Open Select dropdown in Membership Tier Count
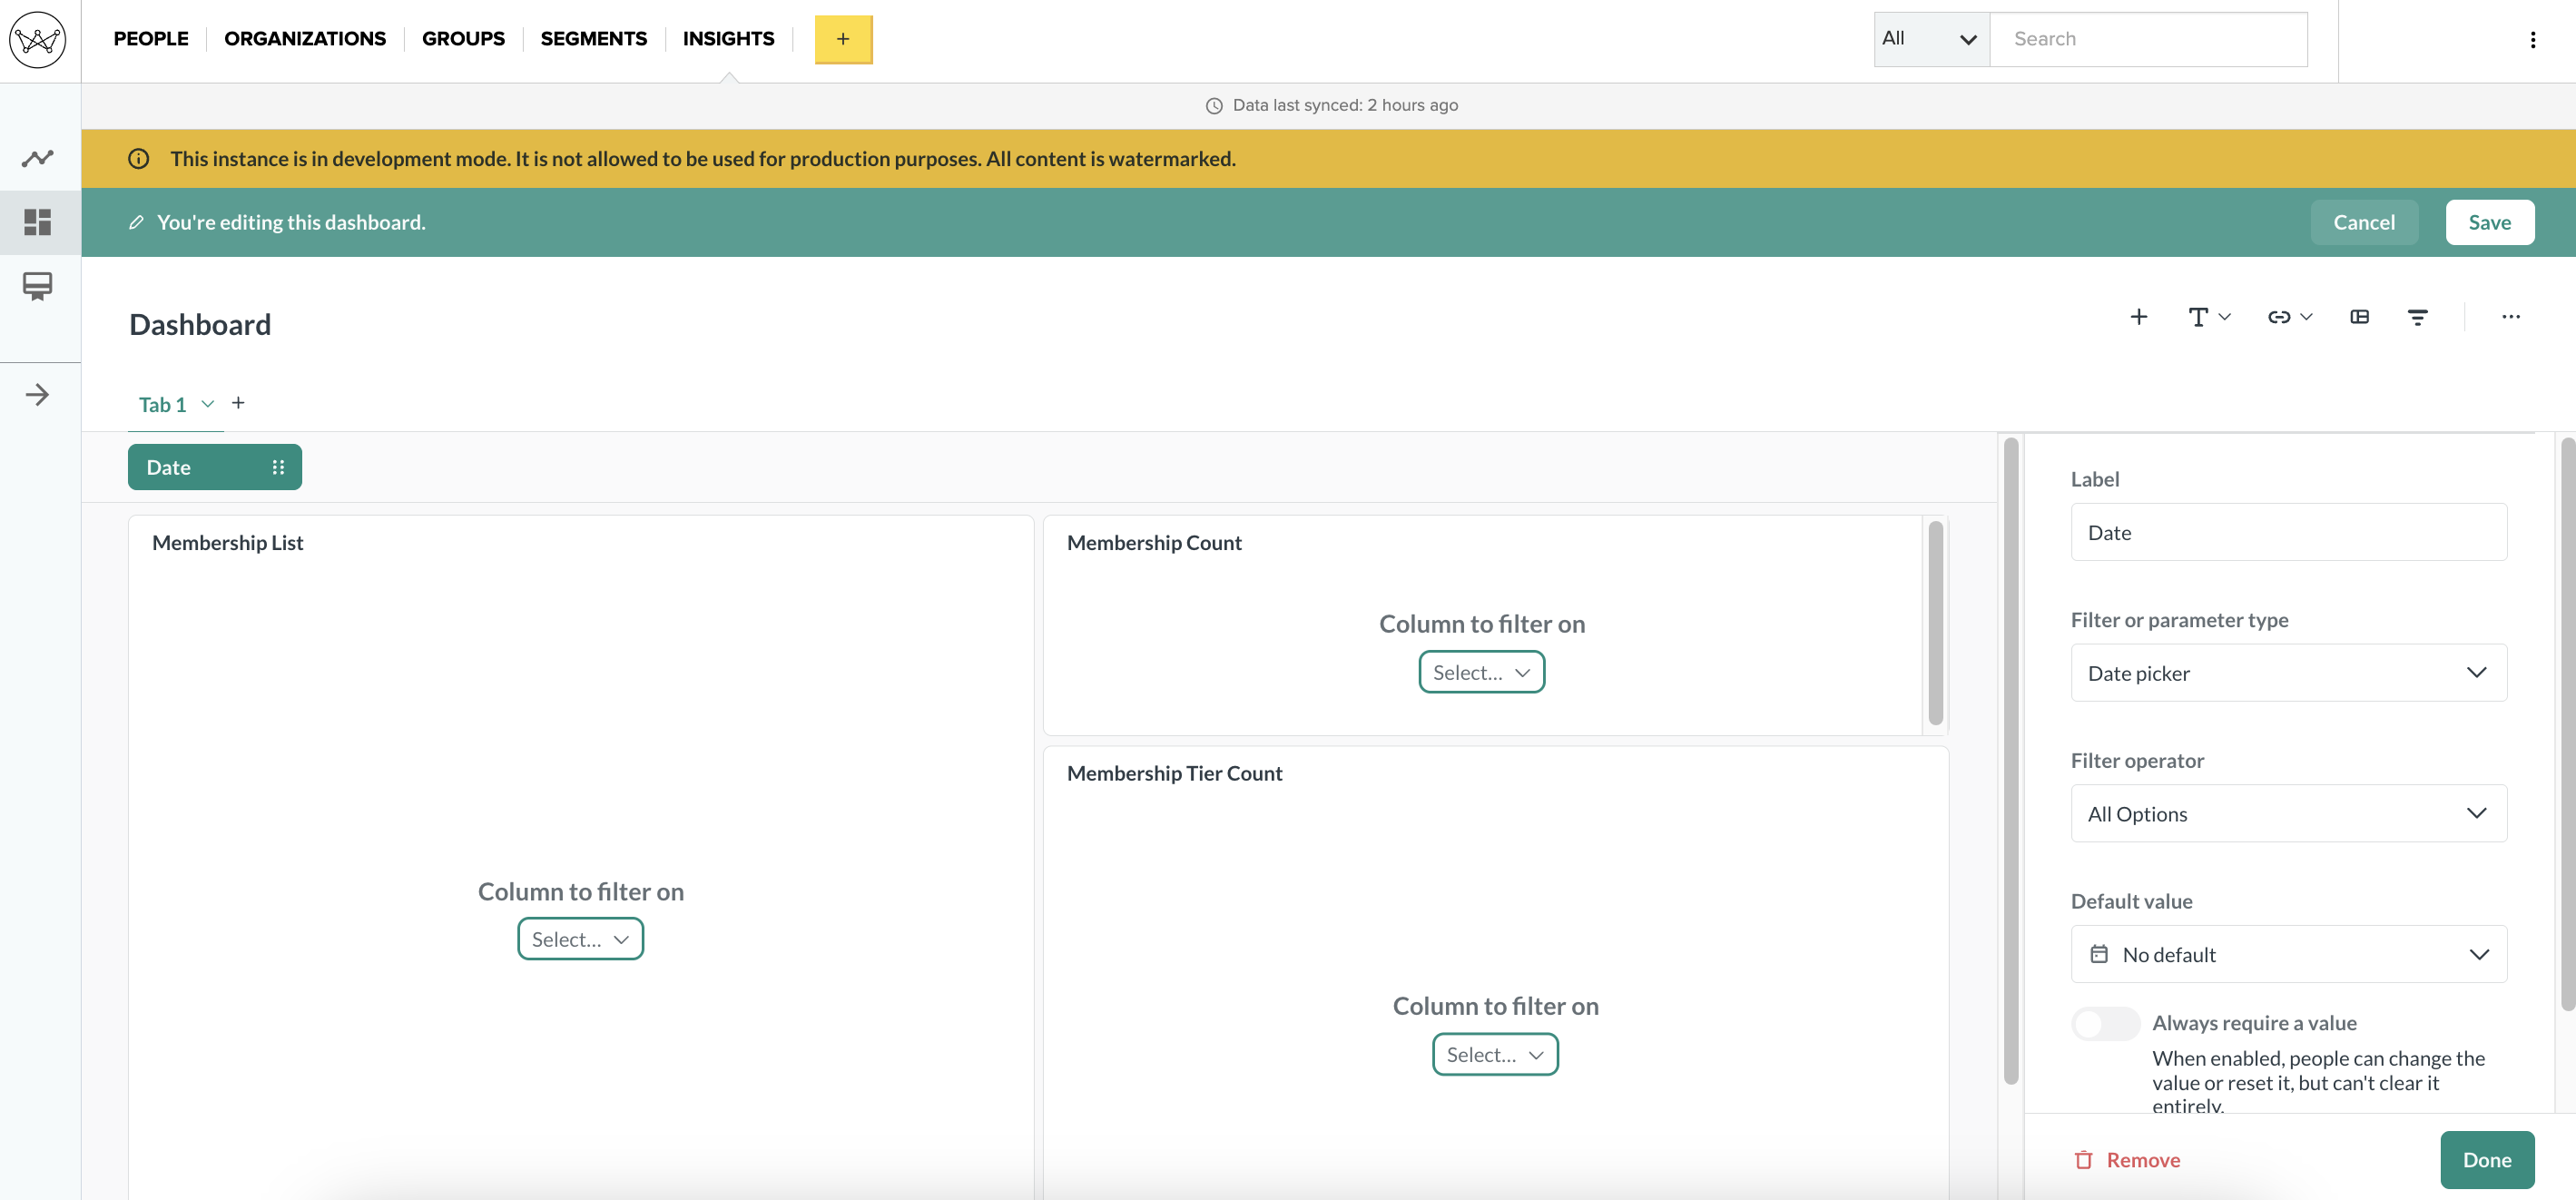This screenshot has width=2576, height=1200. tap(1495, 1053)
